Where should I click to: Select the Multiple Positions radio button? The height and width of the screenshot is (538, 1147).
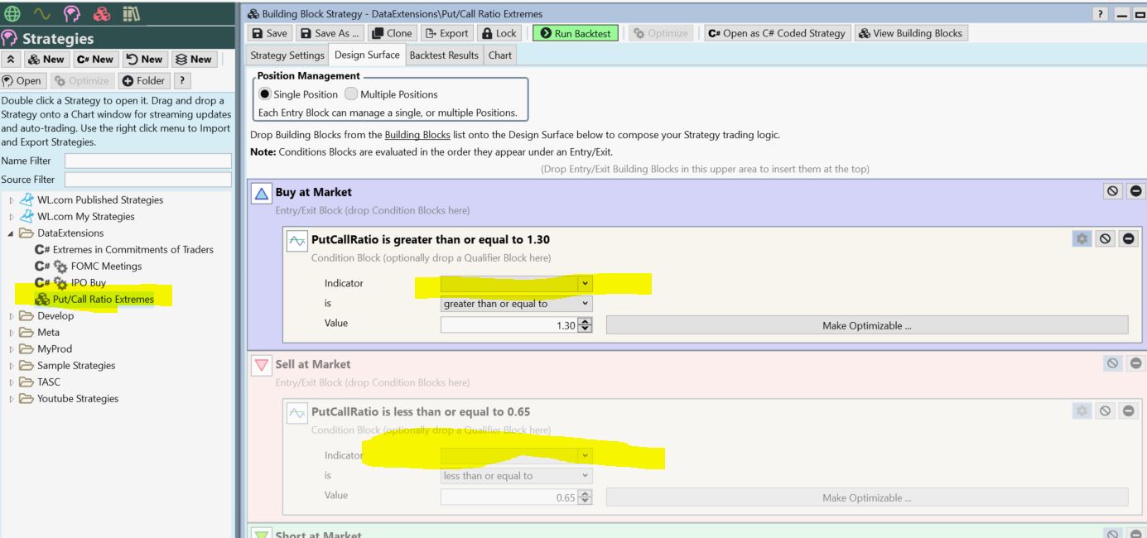click(x=350, y=94)
